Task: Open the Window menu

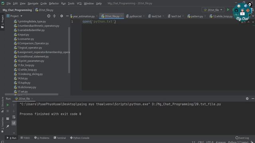Action: pos(88,4)
